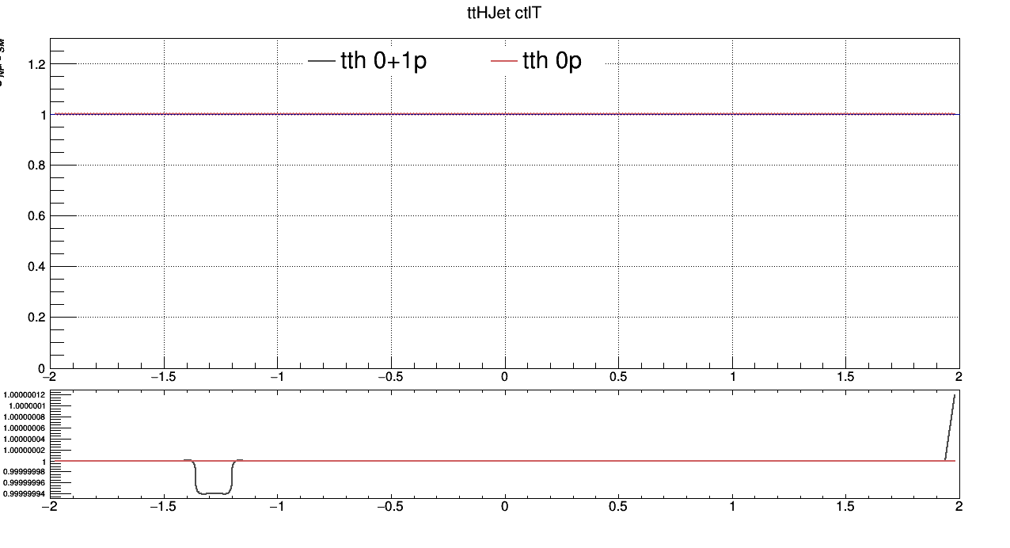Click the '0.8' label on upper y-axis
The width and height of the screenshot is (1010, 548).
point(36,165)
